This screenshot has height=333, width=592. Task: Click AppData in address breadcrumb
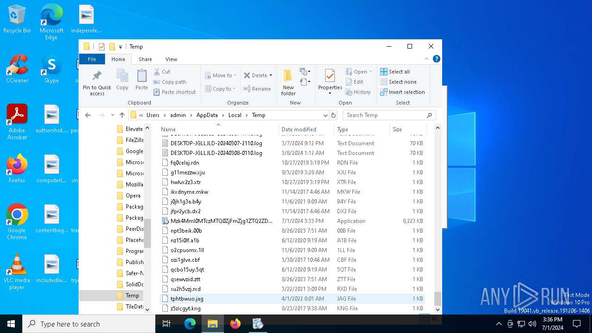pos(207,115)
